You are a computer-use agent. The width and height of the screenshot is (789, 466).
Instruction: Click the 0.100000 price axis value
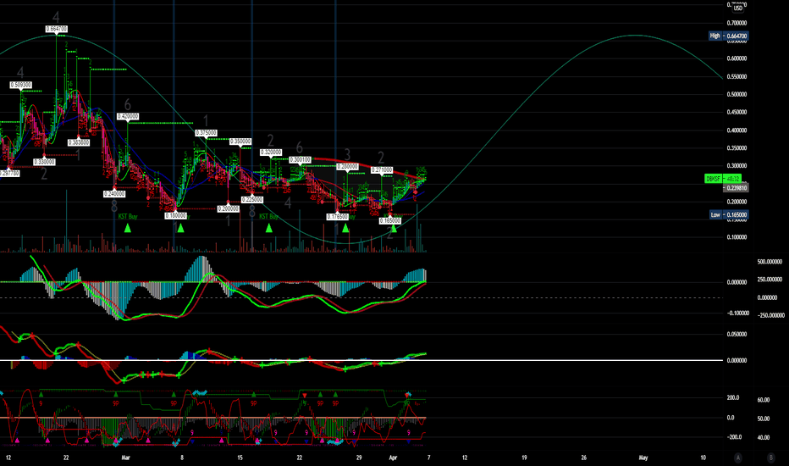pyautogui.click(x=737, y=237)
